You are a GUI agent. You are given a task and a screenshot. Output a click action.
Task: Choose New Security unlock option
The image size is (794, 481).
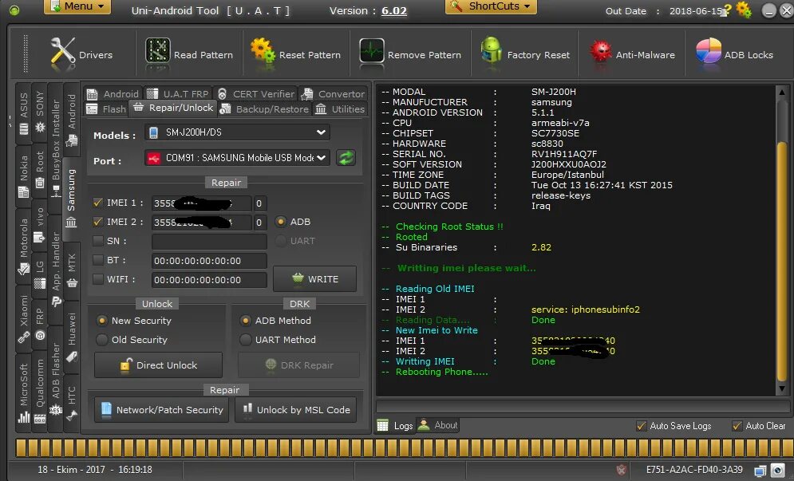click(102, 321)
